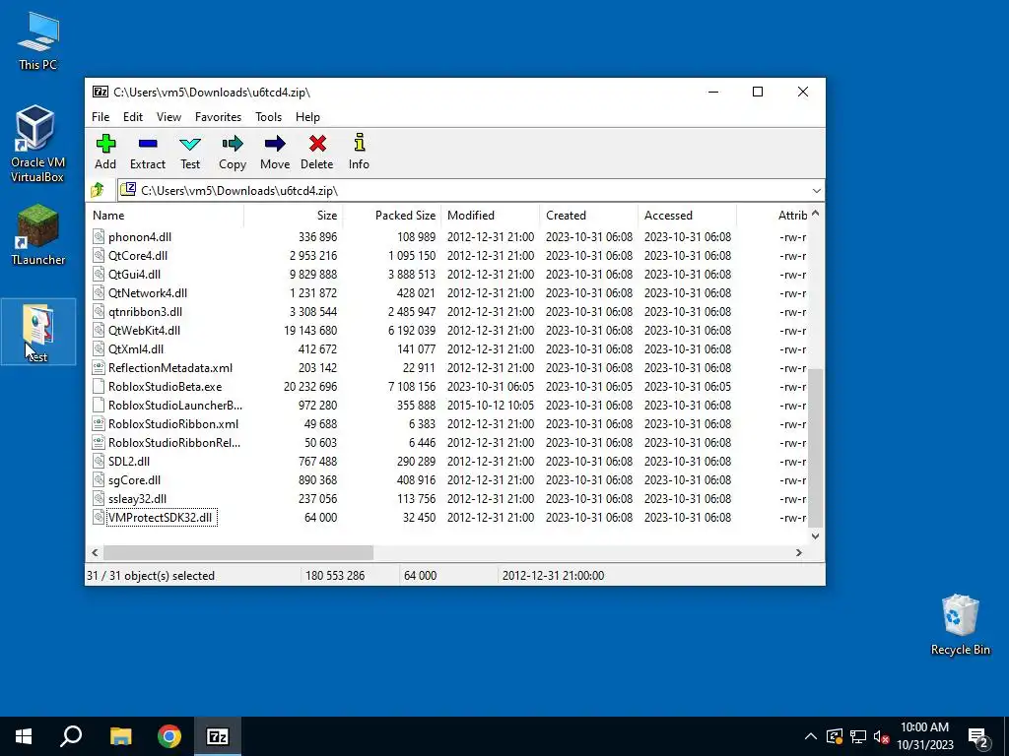Screen dimensions: 1009x756
Task: Select RobloxStudioBeta.exe file icon
Action: pyautogui.click(x=98, y=386)
